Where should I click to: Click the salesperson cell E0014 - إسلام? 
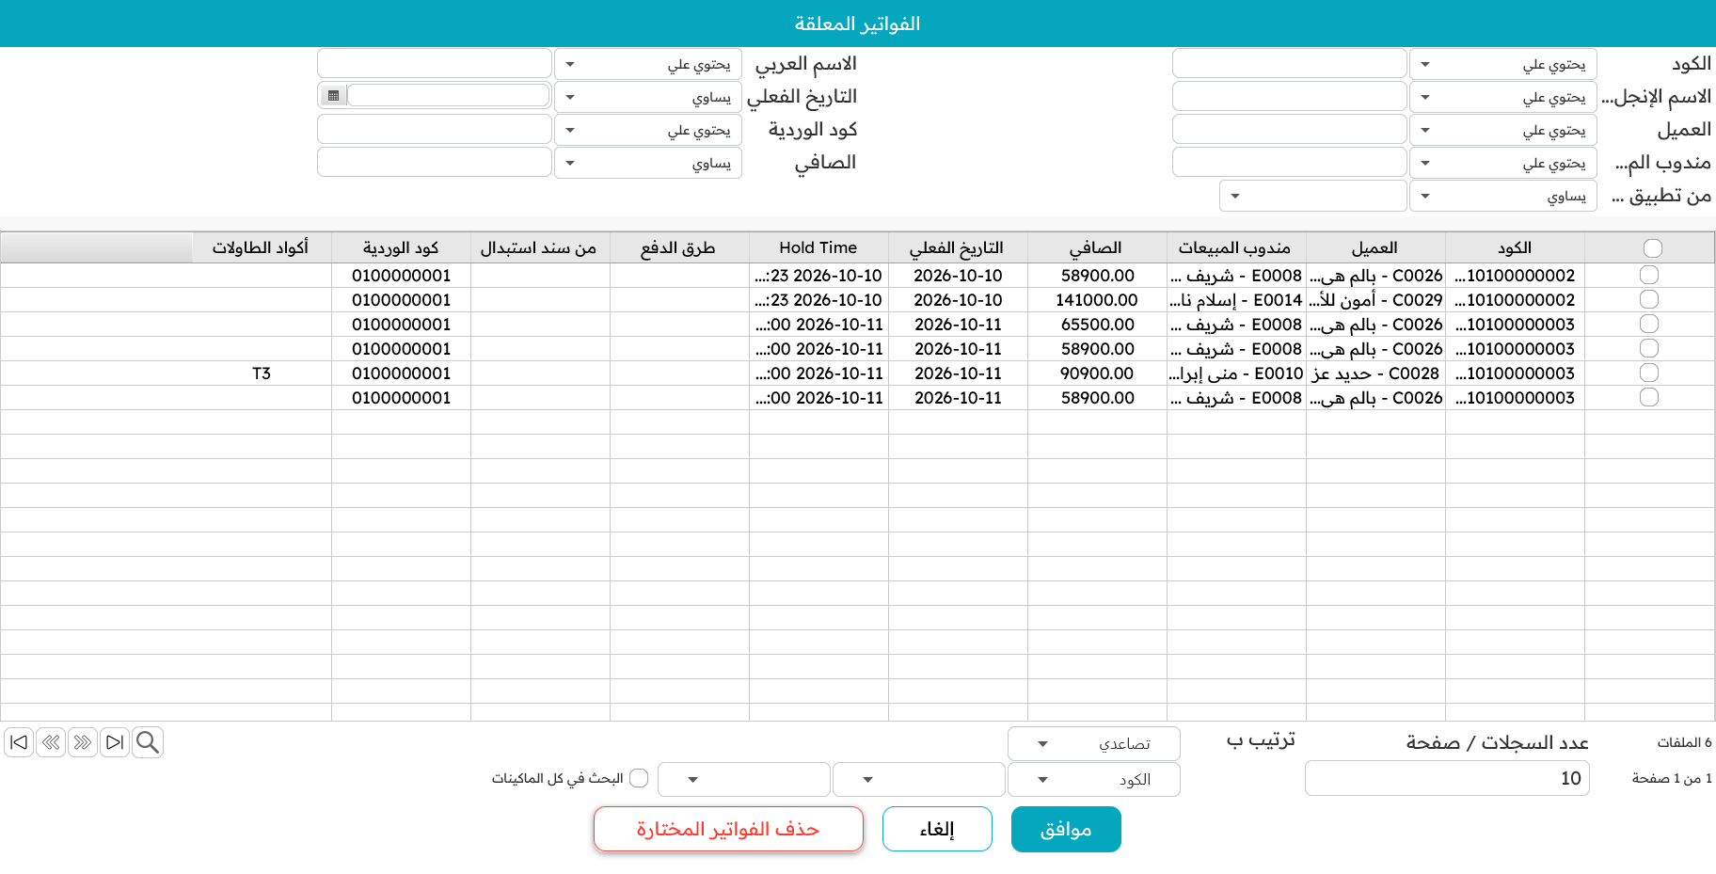1236,300
